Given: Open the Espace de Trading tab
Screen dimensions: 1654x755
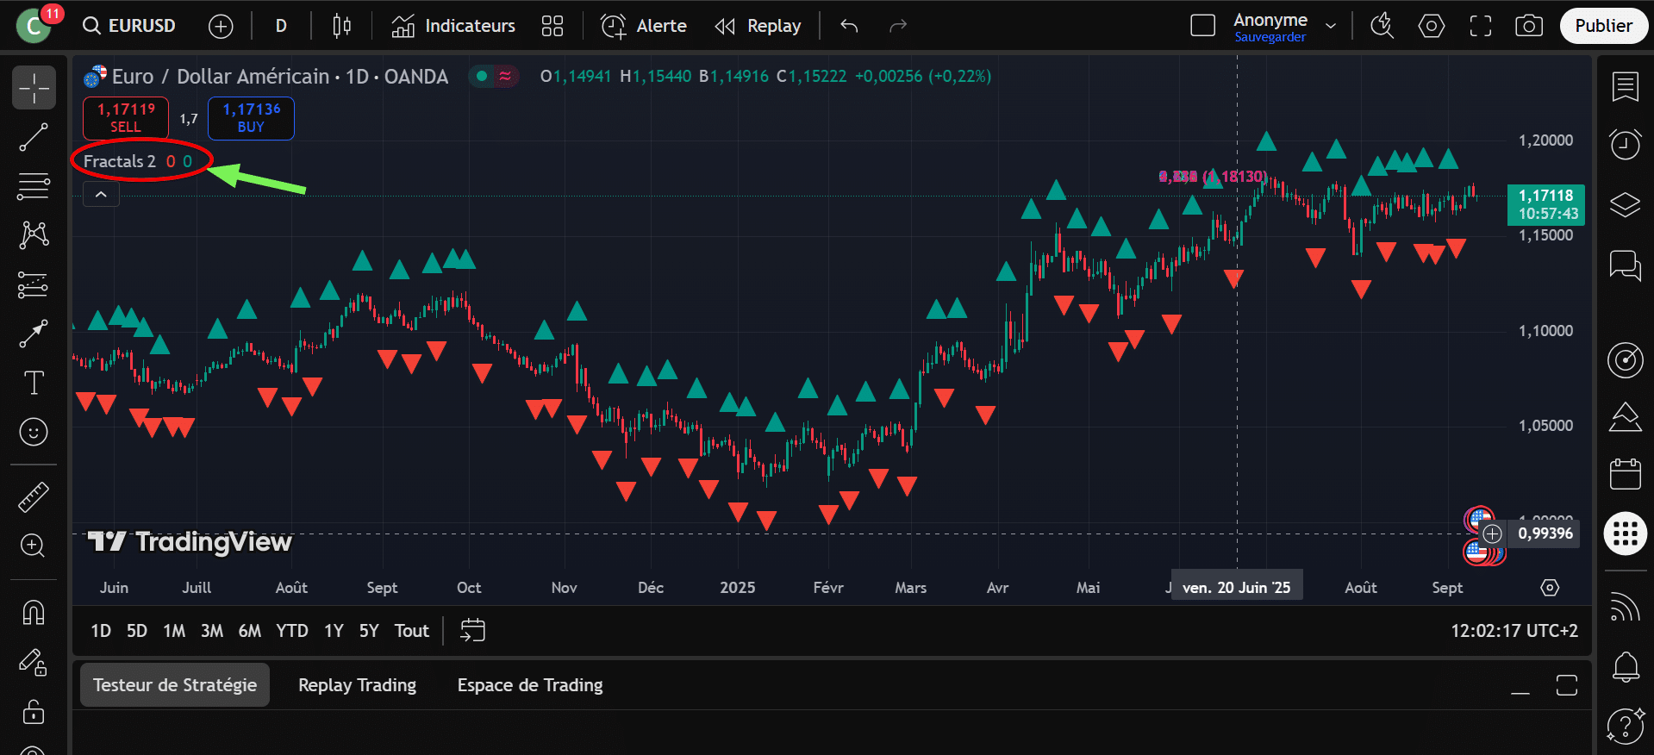Looking at the screenshot, I should pos(529,685).
